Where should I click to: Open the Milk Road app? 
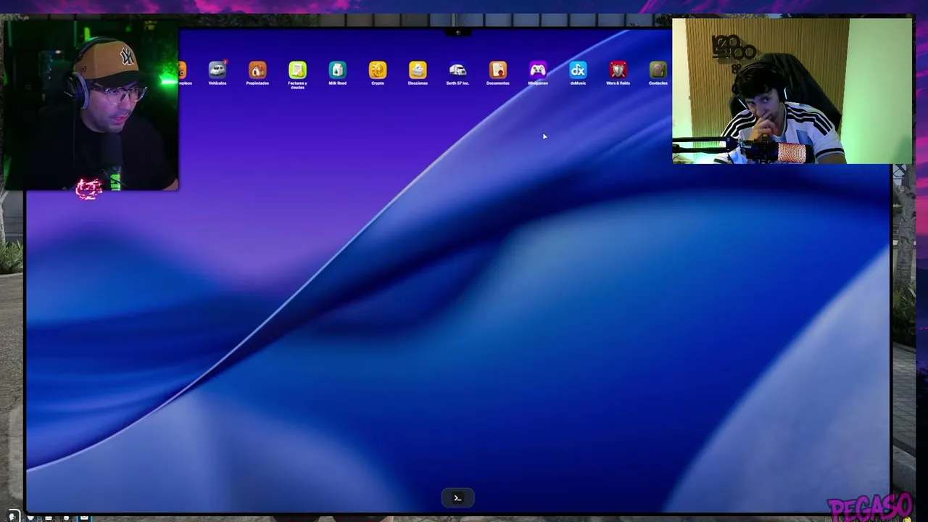[338, 70]
